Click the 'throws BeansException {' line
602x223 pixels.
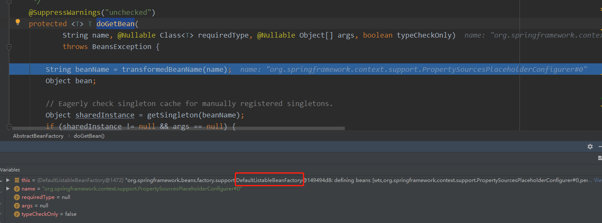111,46
